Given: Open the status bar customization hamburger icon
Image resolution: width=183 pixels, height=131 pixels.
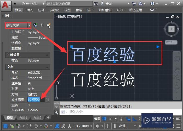Looking at the screenshot, I should coord(179,126).
